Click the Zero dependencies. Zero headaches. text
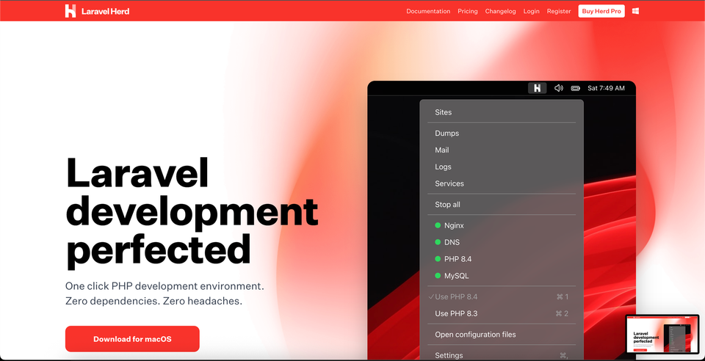 pyautogui.click(x=153, y=301)
